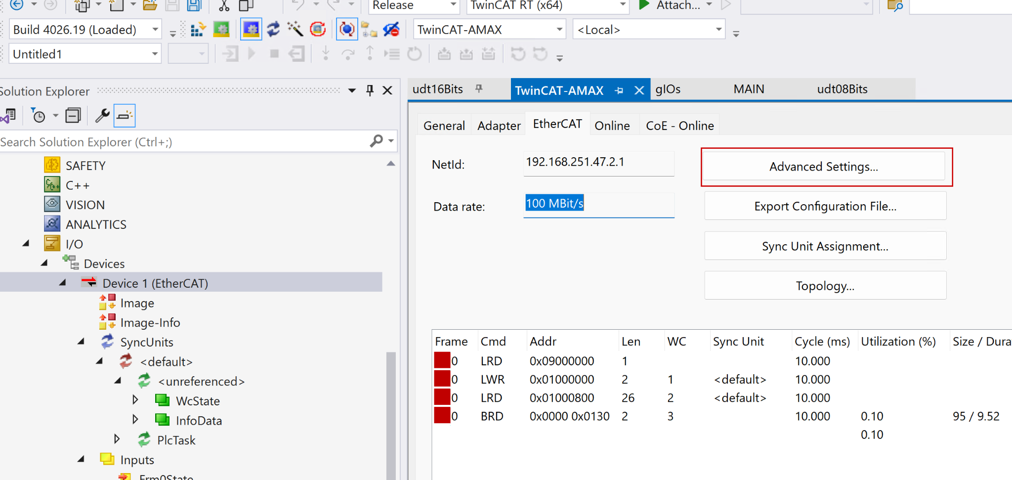The image size is (1012, 480).
Task: Toggle the Solution Explorer auto-hide pin
Action: 370,90
